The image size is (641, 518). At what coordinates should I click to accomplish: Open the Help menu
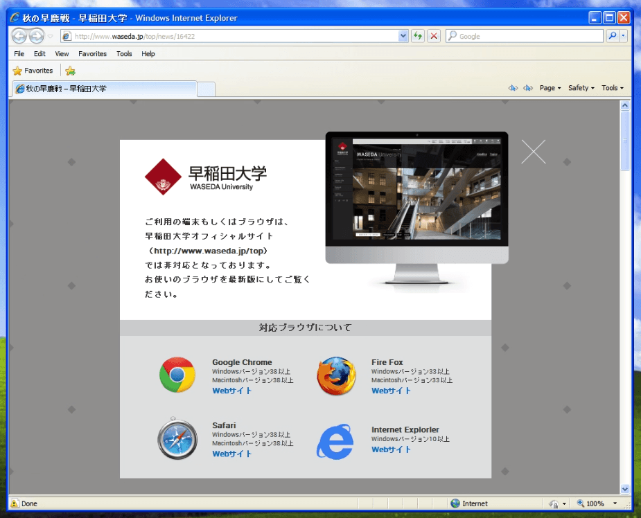[148, 54]
